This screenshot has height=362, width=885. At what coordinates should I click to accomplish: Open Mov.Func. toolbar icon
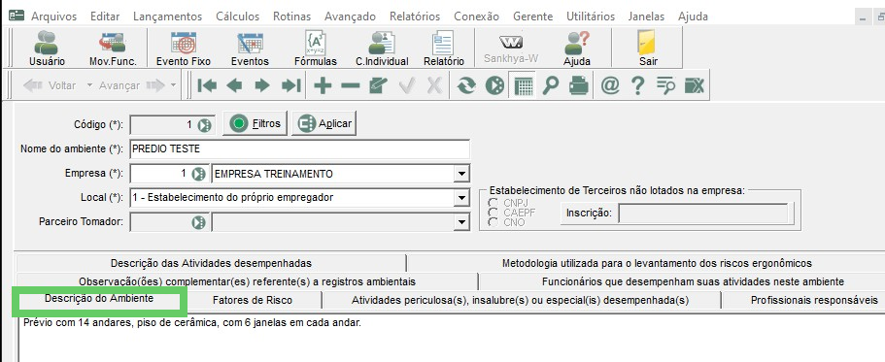(113, 49)
